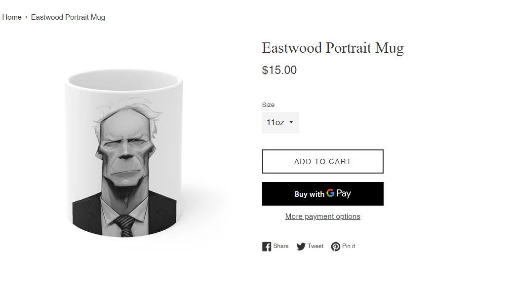Go to Home via breadcrumb
This screenshot has height=285, width=511.
(12, 17)
